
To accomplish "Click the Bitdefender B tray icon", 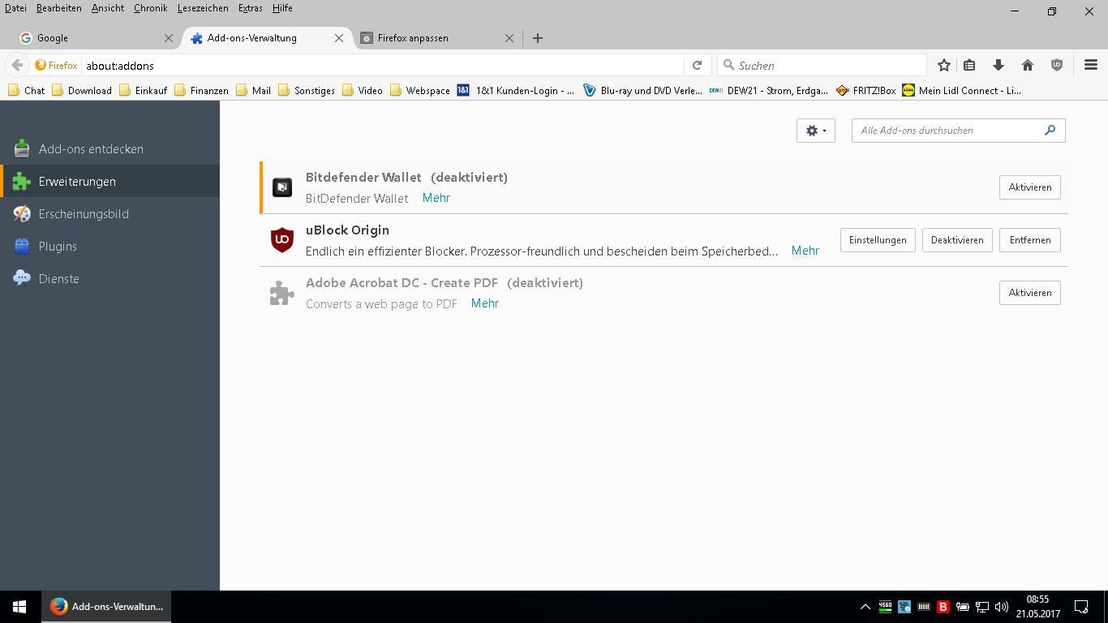I will (943, 607).
